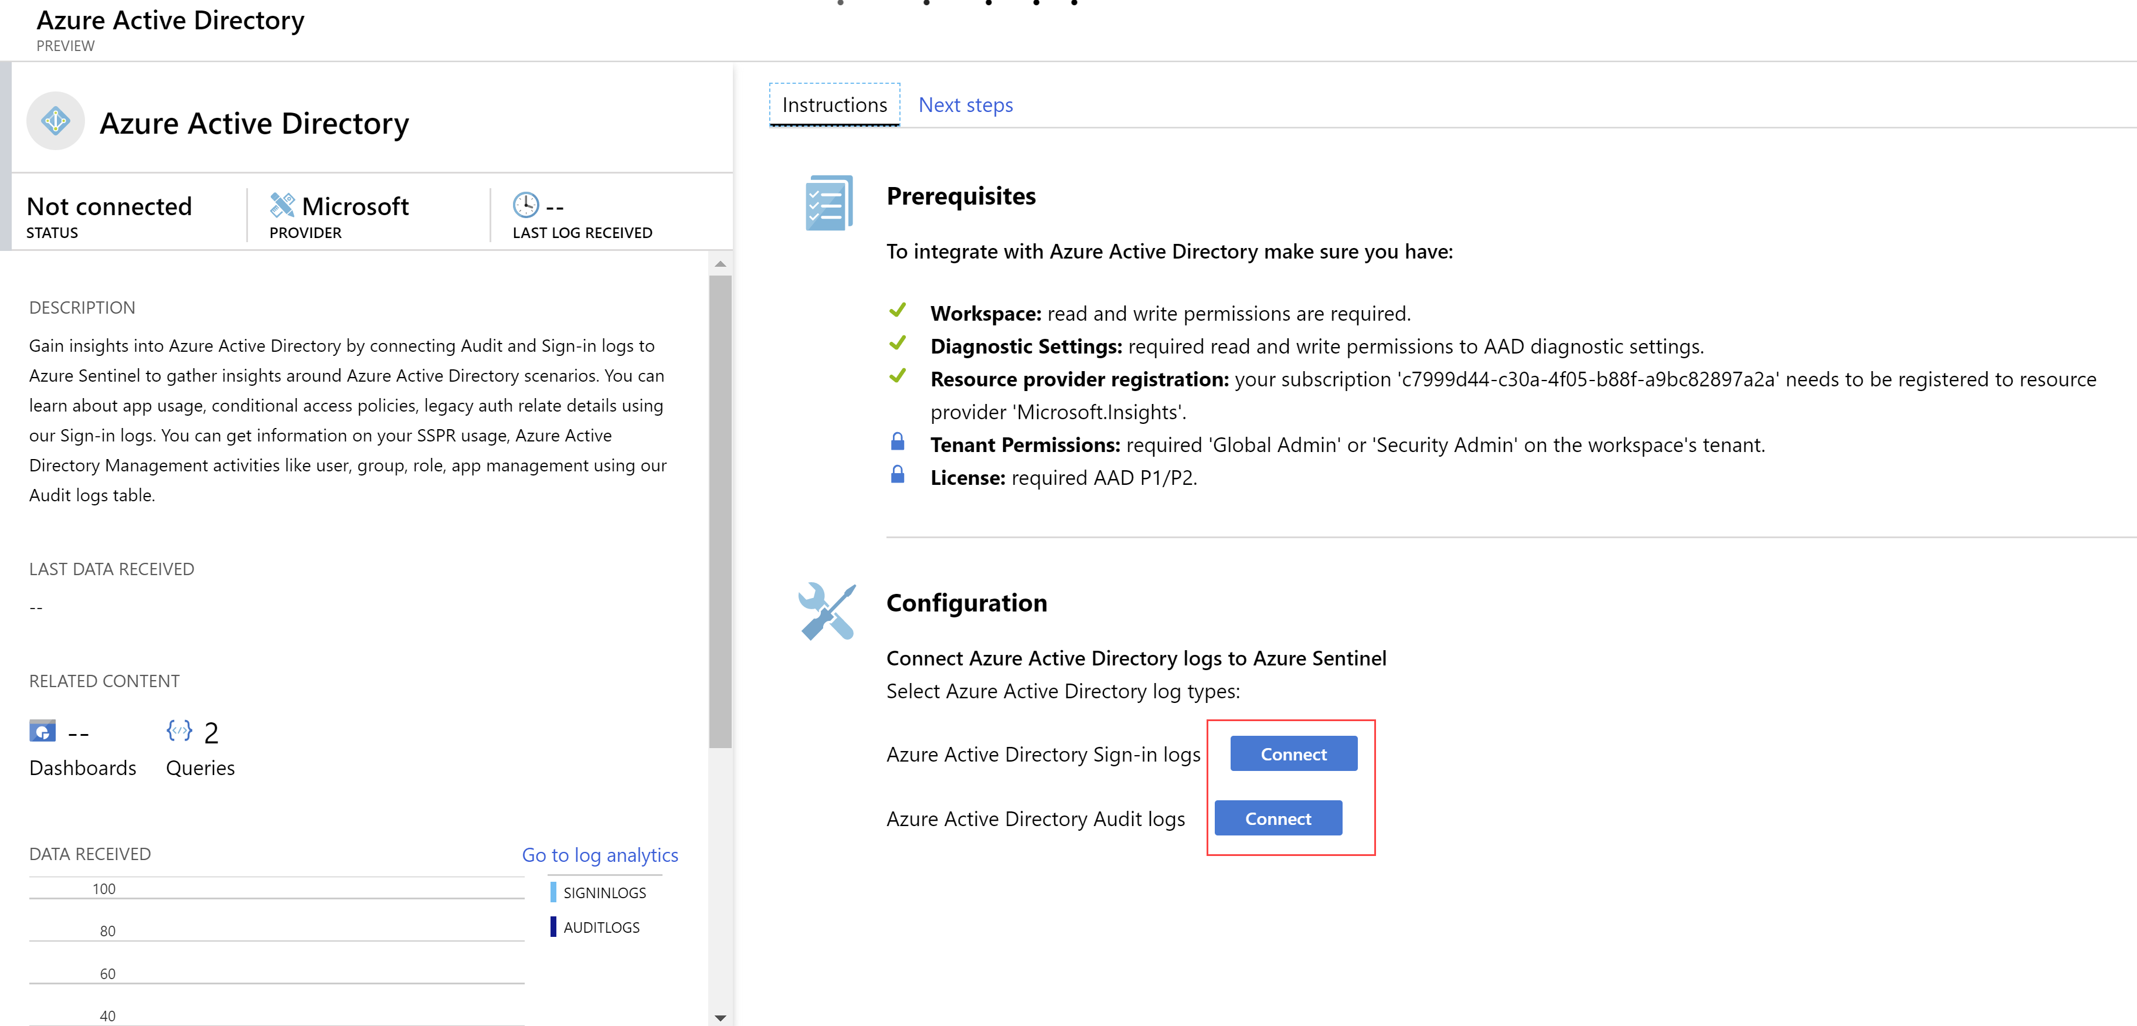The height and width of the screenshot is (1026, 2137).
Task: Click the Queries curly-braces icon
Action: (x=179, y=731)
